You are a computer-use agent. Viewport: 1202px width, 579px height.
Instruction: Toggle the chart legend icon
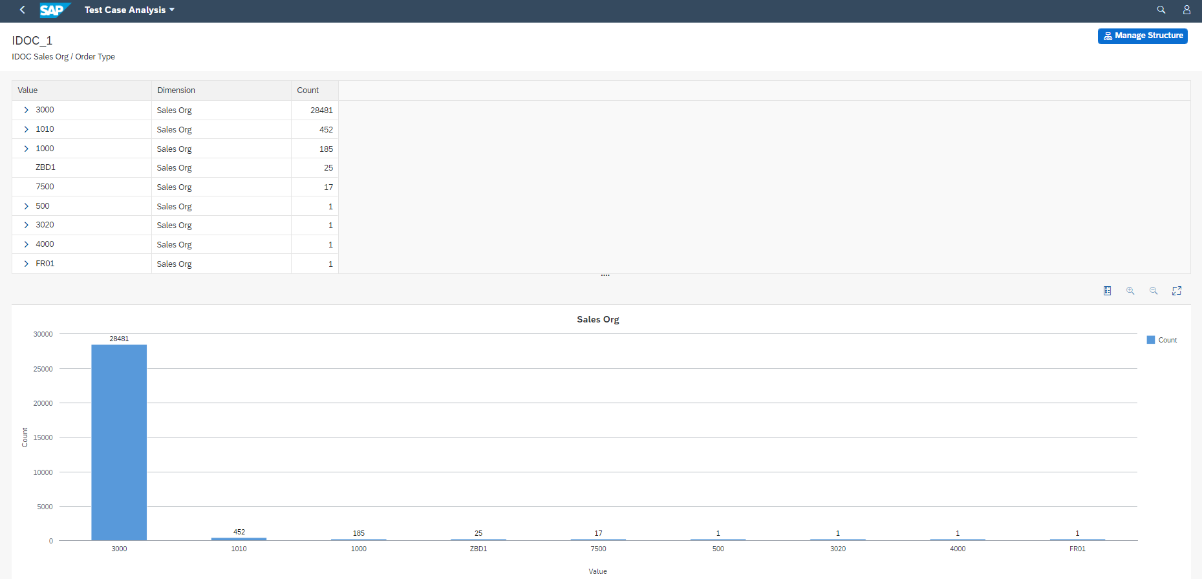(1107, 291)
